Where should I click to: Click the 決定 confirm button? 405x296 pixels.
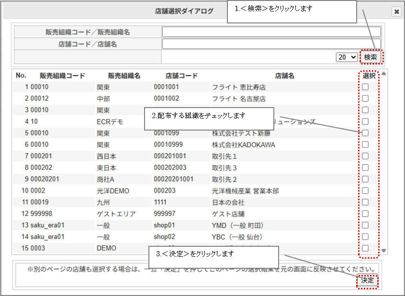click(368, 280)
